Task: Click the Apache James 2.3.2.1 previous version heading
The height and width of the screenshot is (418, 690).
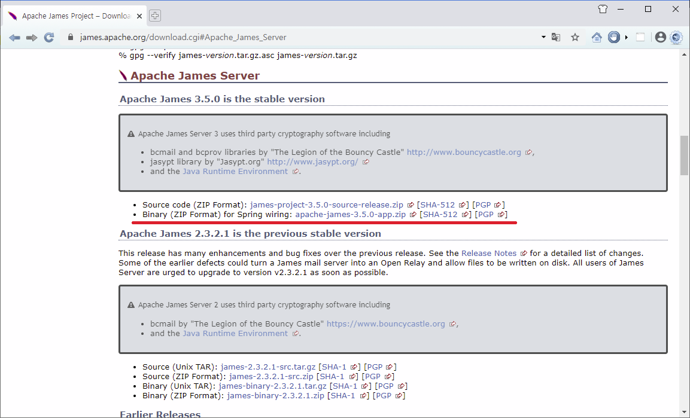Action: 250,233
